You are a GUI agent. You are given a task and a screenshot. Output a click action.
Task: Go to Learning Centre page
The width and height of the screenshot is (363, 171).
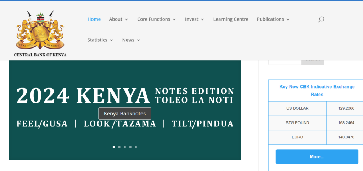(x=231, y=19)
